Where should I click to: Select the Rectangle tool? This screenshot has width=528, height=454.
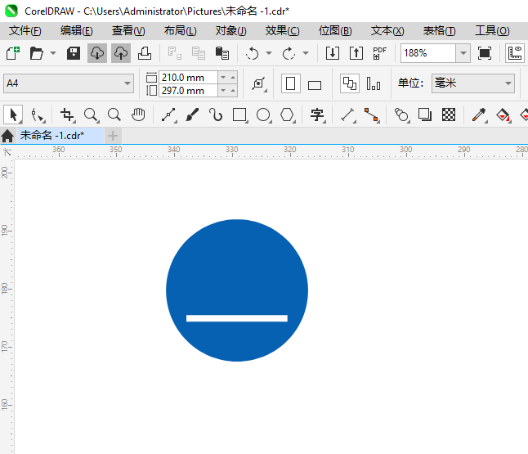239,115
